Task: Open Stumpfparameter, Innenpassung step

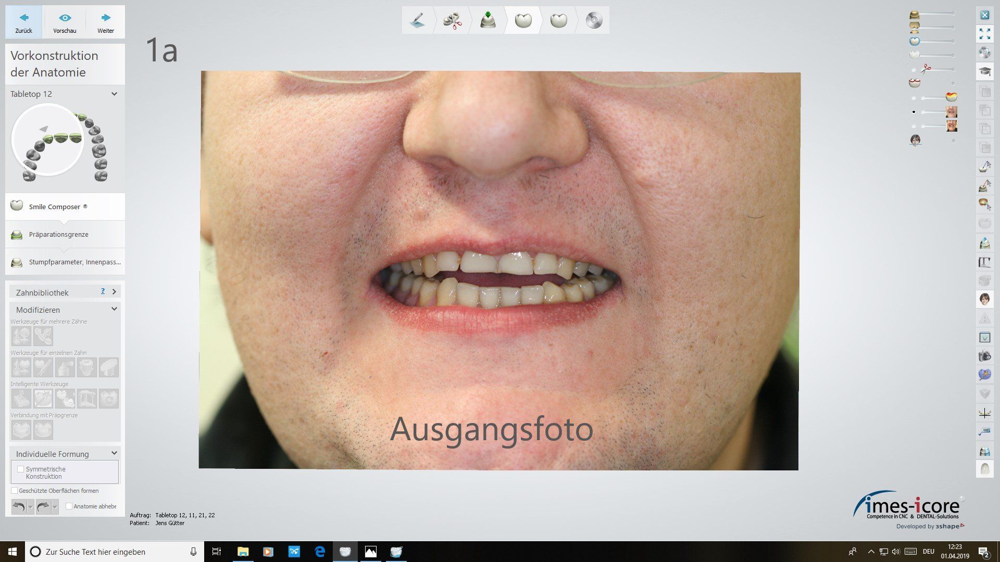Action: click(74, 262)
